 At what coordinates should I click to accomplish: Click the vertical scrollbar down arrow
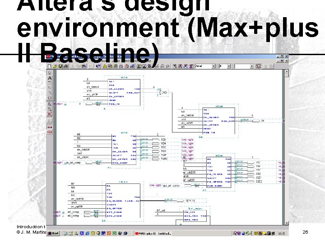[287, 223]
